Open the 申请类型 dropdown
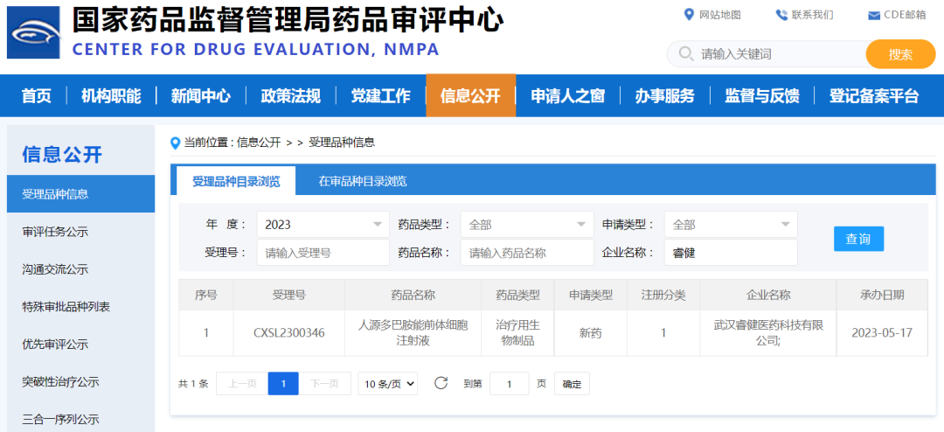 pyautogui.click(x=731, y=225)
